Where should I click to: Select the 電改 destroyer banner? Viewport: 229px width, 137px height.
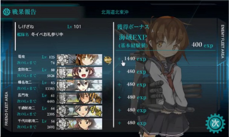pyautogui.click(x=79, y=60)
